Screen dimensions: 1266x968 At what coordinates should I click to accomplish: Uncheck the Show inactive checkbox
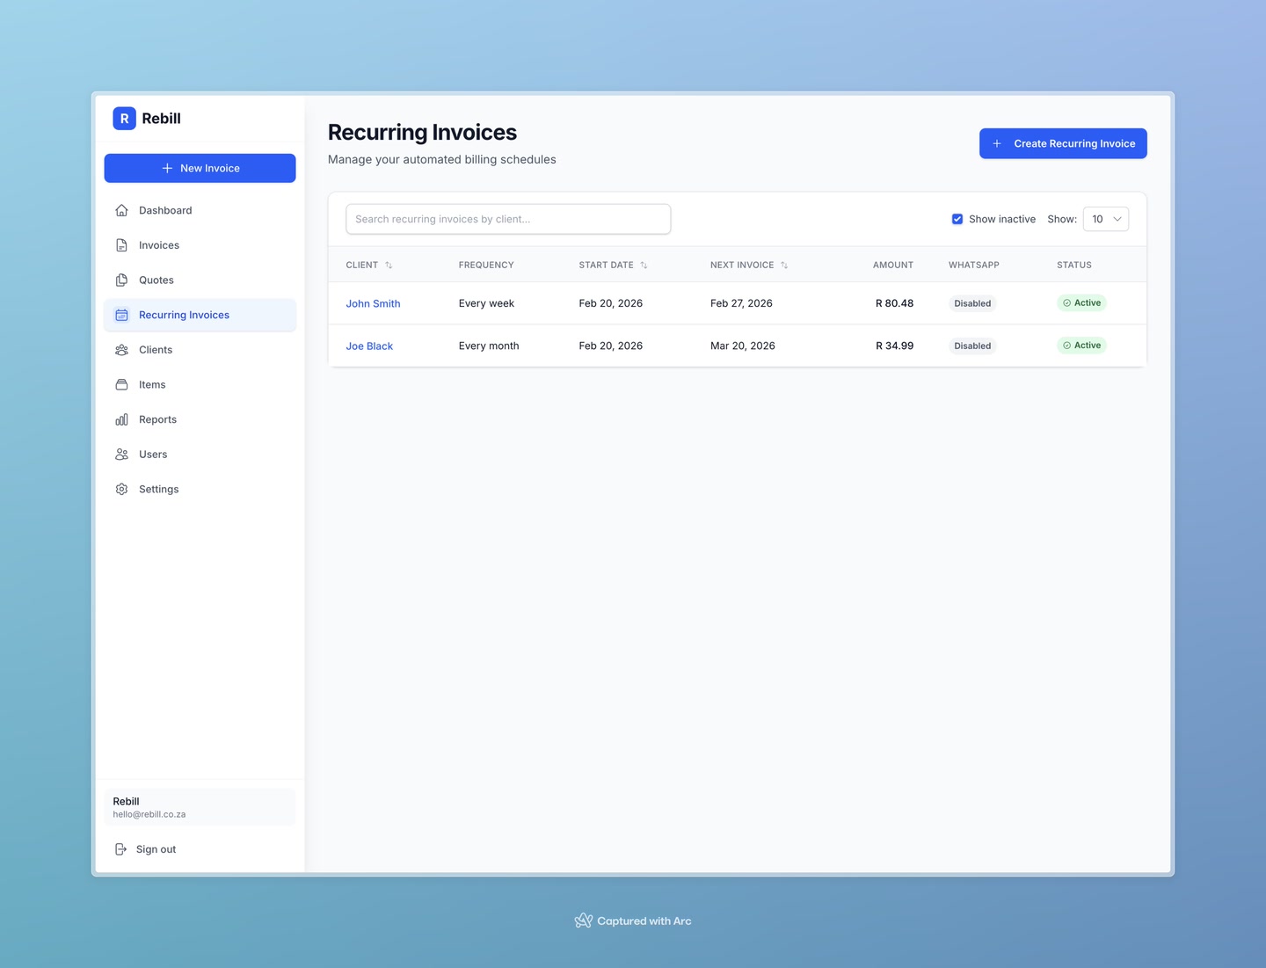[957, 219]
